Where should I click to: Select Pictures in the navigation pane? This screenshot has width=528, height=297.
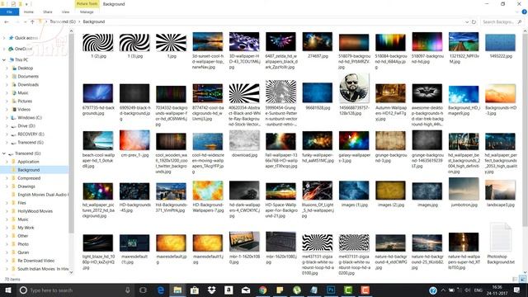point(25,101)
